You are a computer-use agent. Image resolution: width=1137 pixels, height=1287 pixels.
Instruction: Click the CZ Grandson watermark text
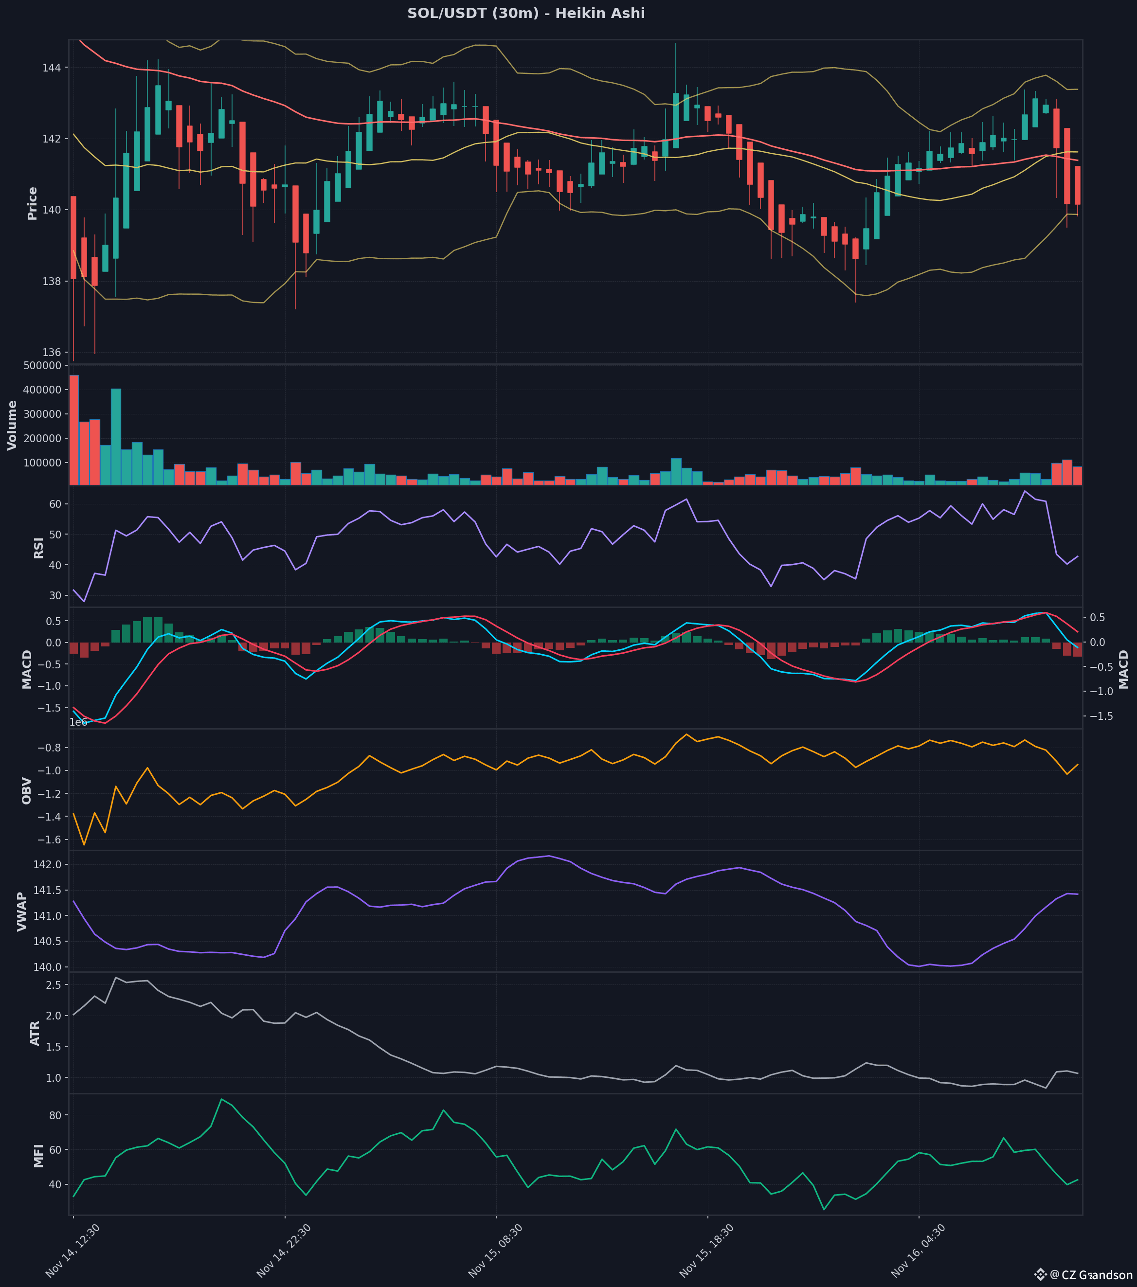(x=1096, y=1275)
